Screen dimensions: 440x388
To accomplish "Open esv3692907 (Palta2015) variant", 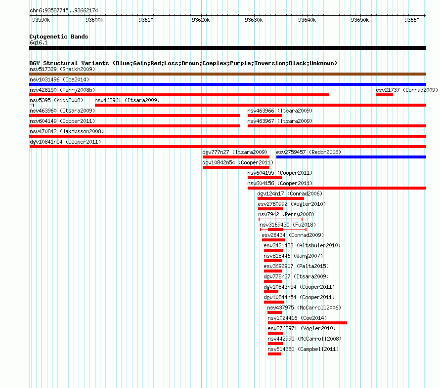I will pyautogui.click(x=296, y=266).
